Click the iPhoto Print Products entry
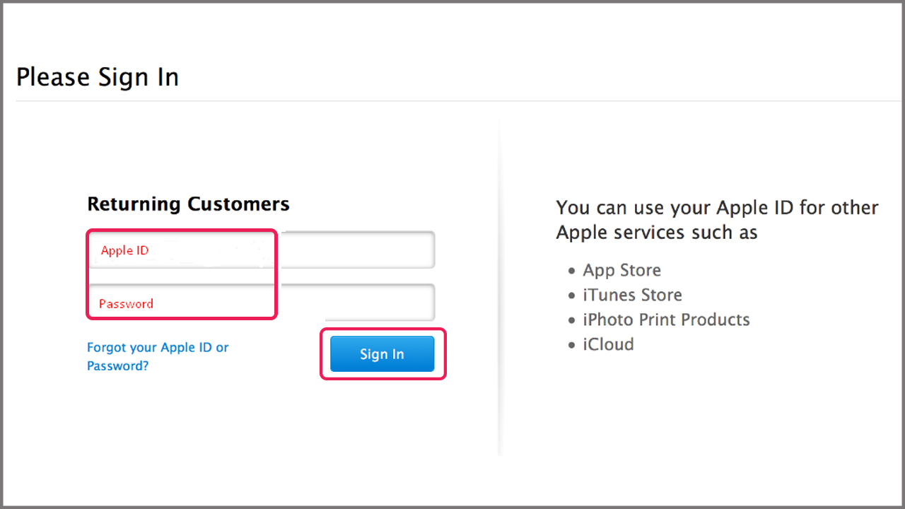 click(666, 320)
